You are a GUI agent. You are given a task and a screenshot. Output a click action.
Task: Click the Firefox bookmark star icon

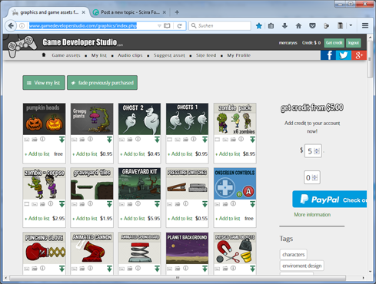pyautogui.click(x=259, y=25)
